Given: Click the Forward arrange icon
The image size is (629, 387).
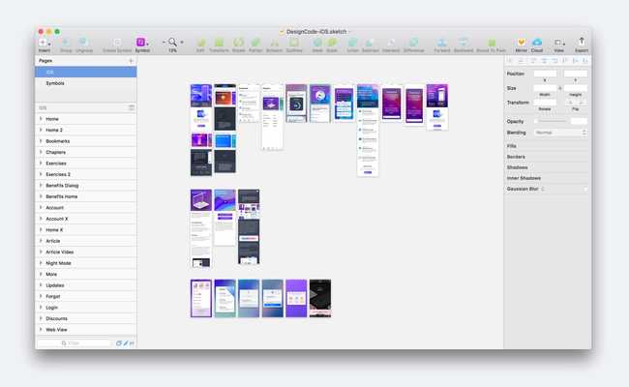Looking at the screenshot, I should (441, 43).
